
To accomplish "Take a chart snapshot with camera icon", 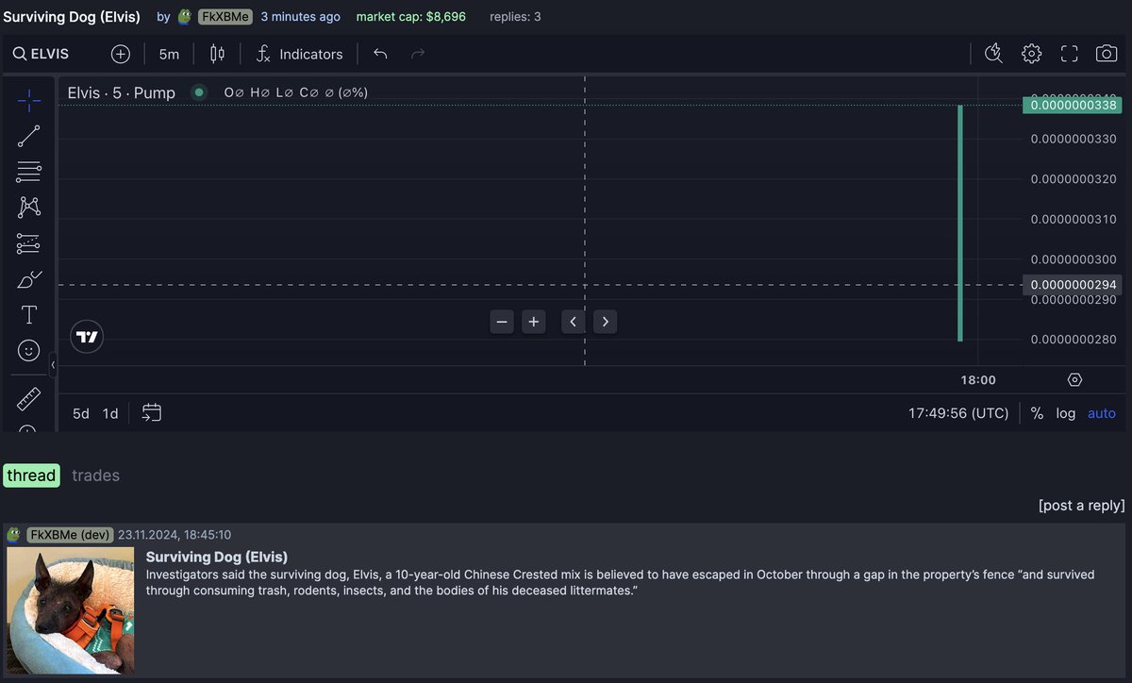I will click(1107, 54).
